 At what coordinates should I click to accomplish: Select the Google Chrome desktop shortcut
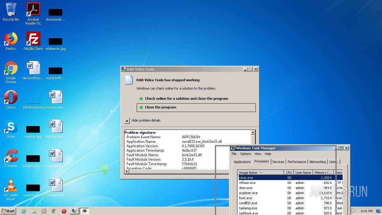[11, 72]
